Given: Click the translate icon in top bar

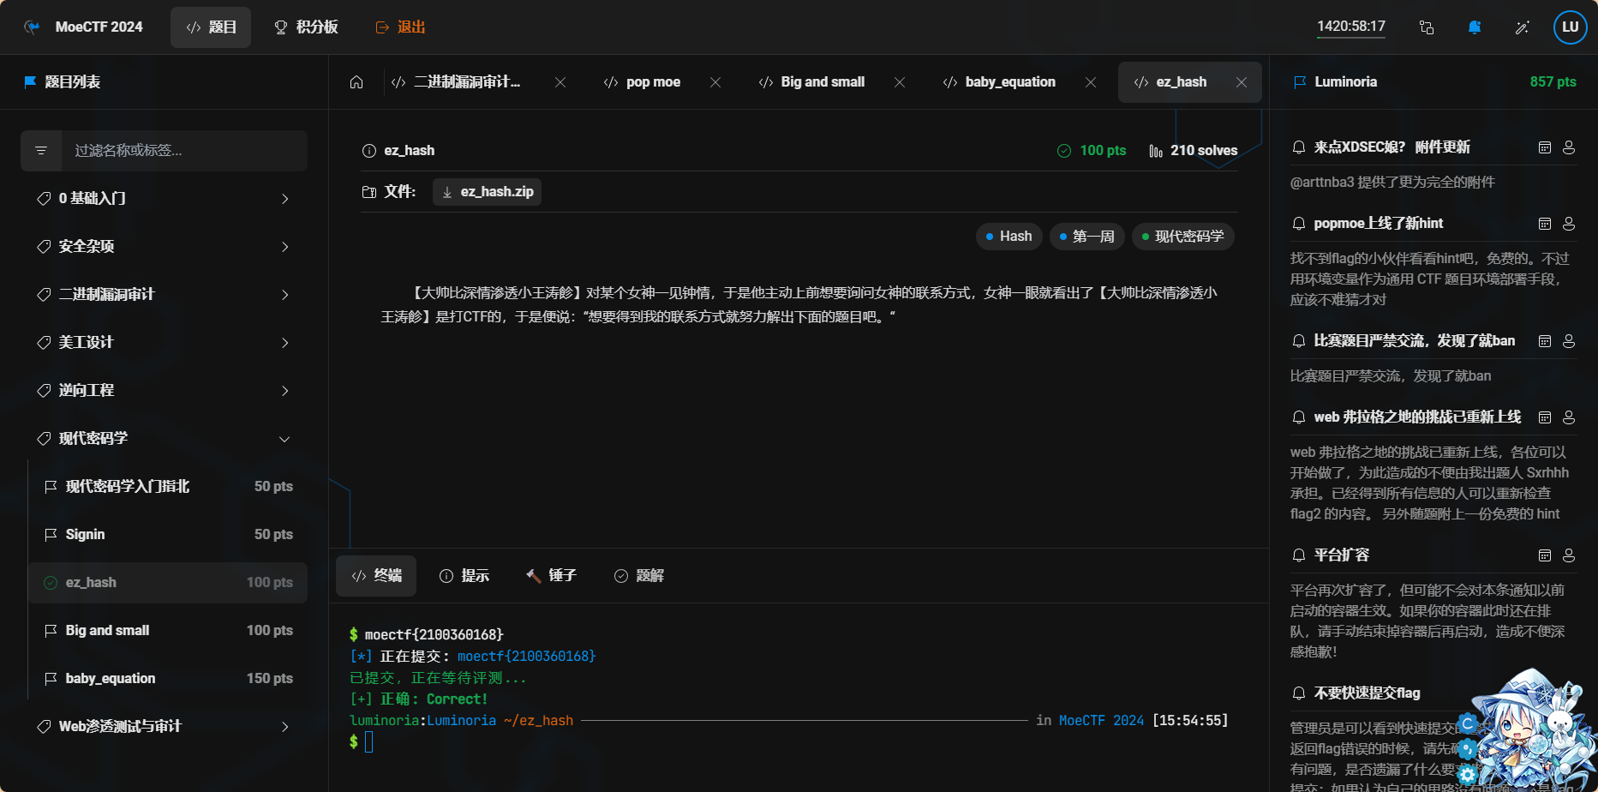Looking at the screenshot, I should (1426, 27).
